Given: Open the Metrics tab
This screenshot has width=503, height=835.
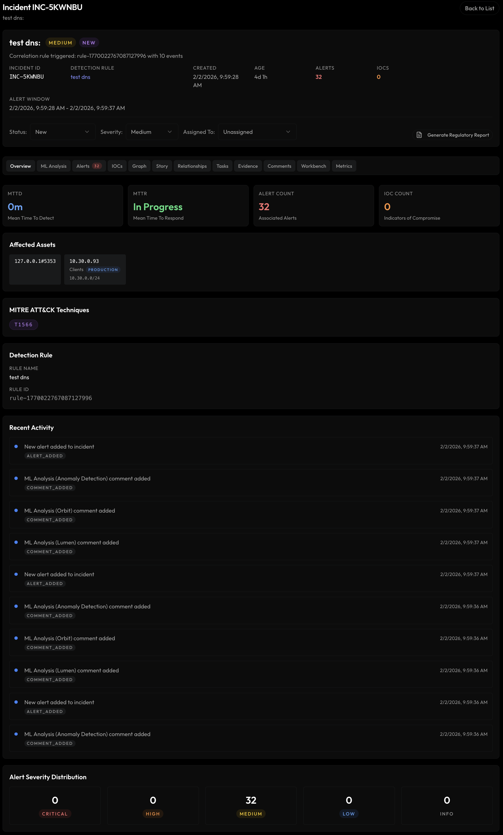Looking at the screenshot, I should [344, 166].
